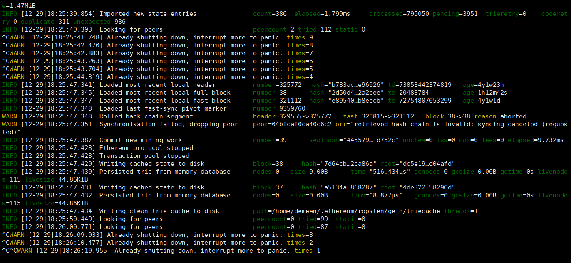Viewport: 571px width, 263px height.
Task: Click 'header=329555->325772' value
Action: point(292,116)
